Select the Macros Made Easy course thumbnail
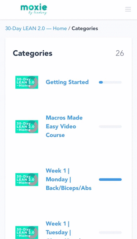 point(27,126)
